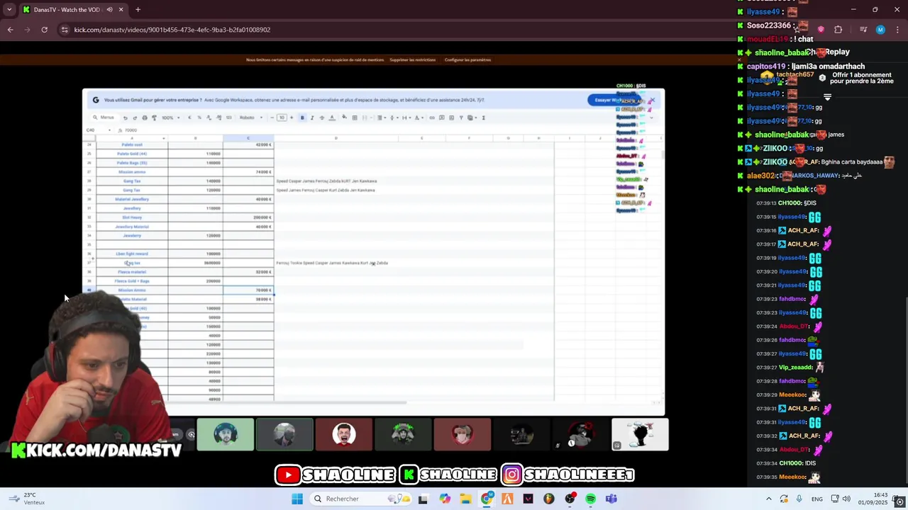908x510 pixels.
Task: Click 'Supprimer les restrictions' link
Action: pyautogui.click(x=412, y=59)
